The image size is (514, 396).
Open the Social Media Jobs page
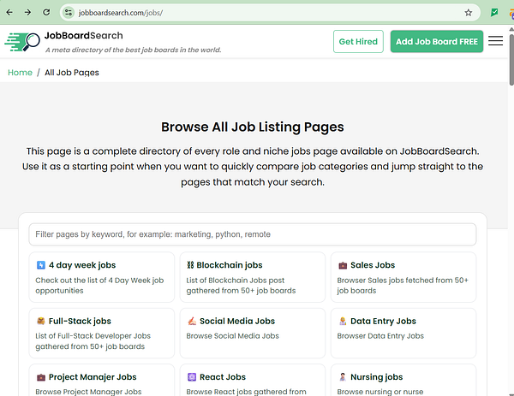coord(253,334)
